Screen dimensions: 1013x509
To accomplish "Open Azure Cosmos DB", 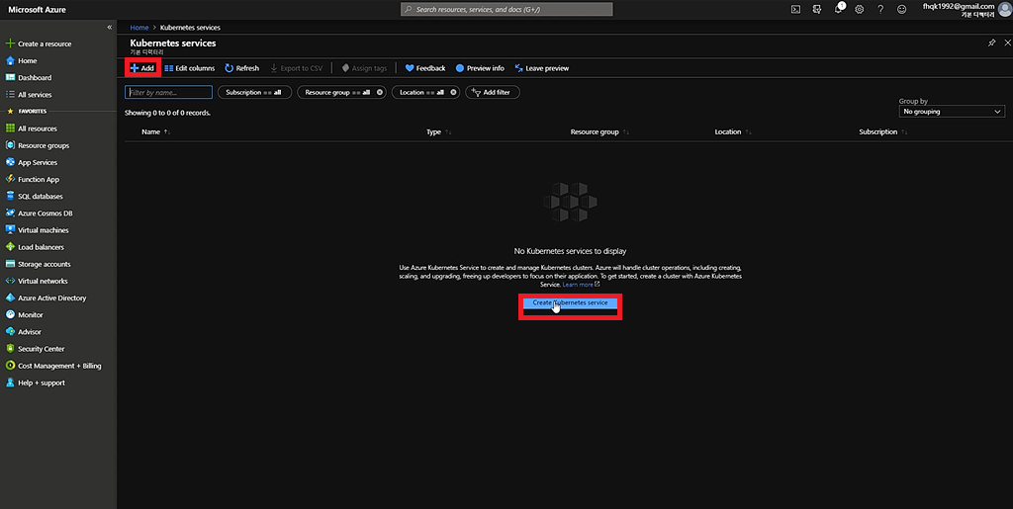I will [x=46, y=213].
